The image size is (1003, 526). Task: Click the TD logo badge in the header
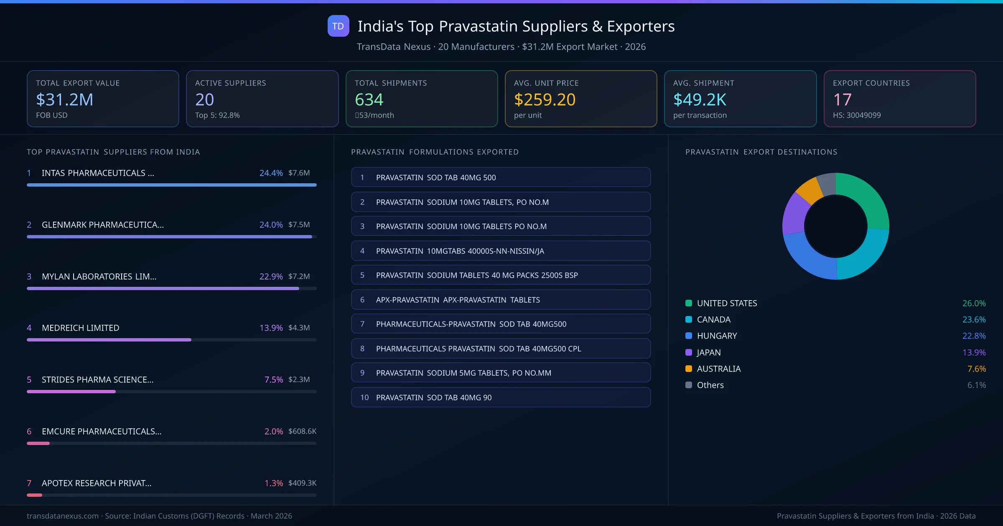tap(338, 26)
